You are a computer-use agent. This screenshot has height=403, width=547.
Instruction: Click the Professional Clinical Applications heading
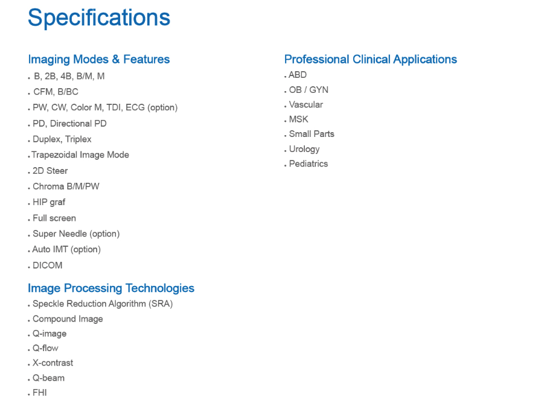pos(370,59)
